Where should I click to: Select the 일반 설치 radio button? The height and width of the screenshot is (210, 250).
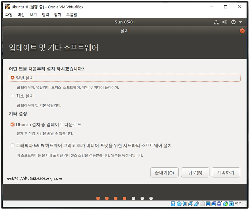12,78
